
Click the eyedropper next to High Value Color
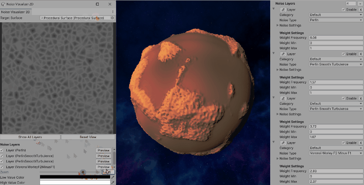(113, 182)
